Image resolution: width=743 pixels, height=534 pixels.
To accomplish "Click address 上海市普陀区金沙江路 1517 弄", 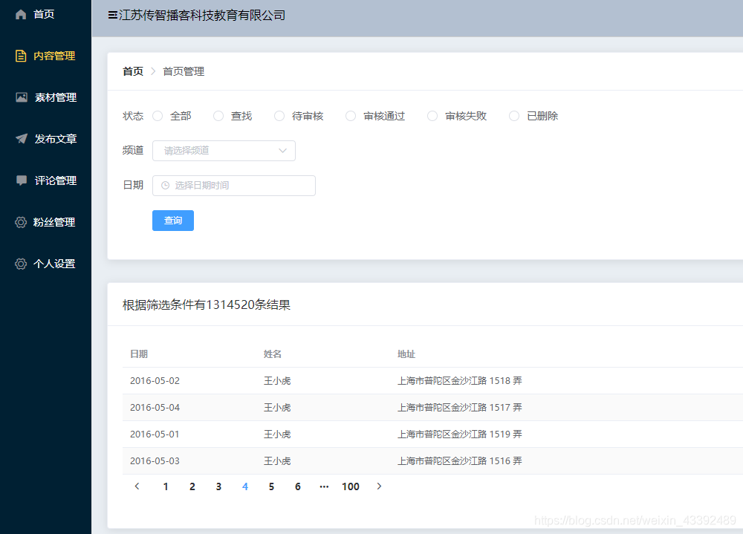I will pos(460,408).
